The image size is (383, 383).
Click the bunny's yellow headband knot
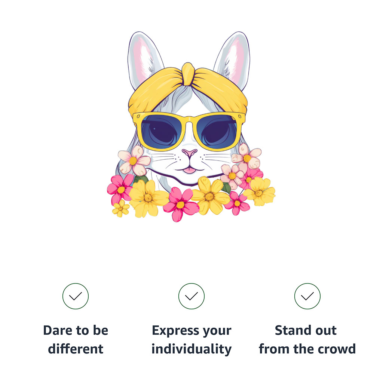(x=189, y=74)
